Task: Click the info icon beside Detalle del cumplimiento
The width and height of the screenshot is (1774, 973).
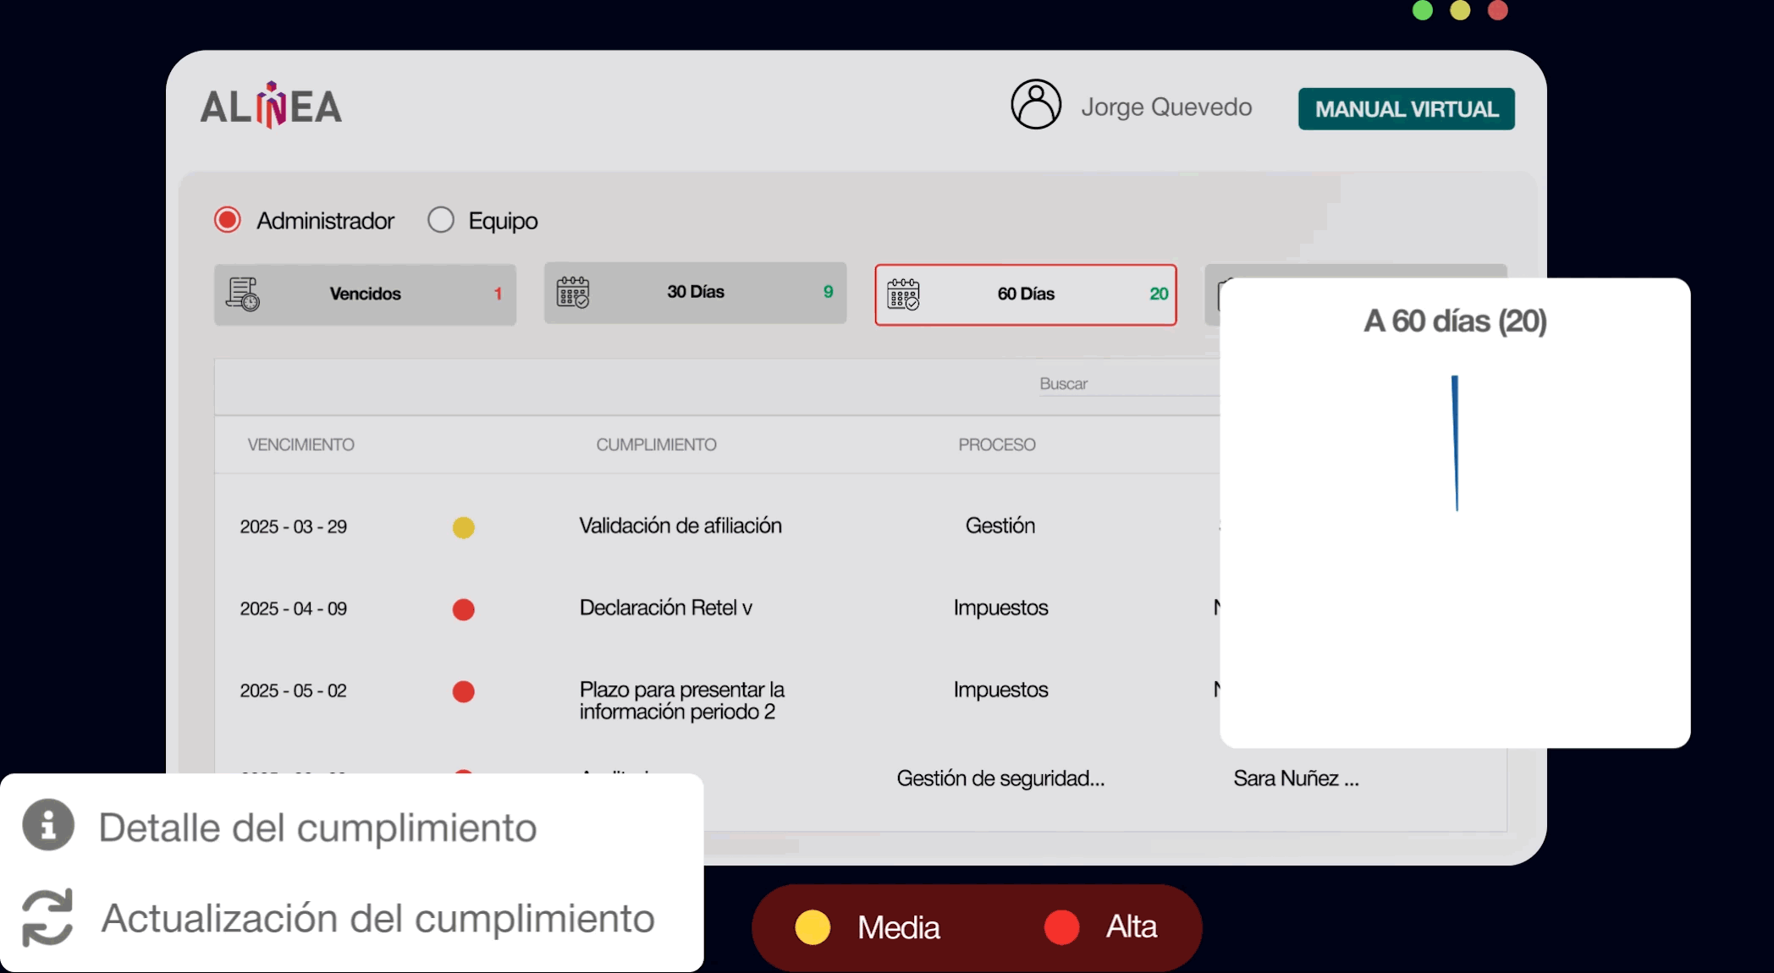Action: pos(47,827)
